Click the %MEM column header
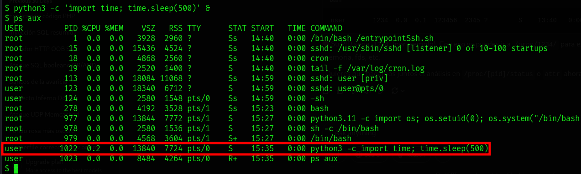 [x=114, y=28]
